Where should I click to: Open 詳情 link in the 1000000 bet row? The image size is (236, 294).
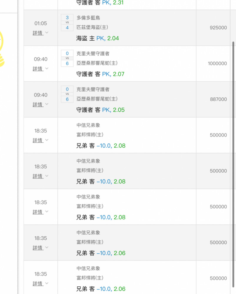tap(38, 69)
